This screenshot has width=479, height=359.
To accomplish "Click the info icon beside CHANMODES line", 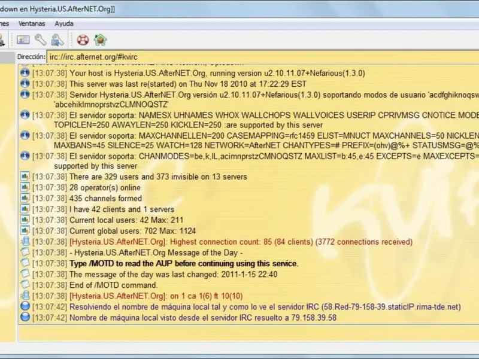I will [25, 156].
